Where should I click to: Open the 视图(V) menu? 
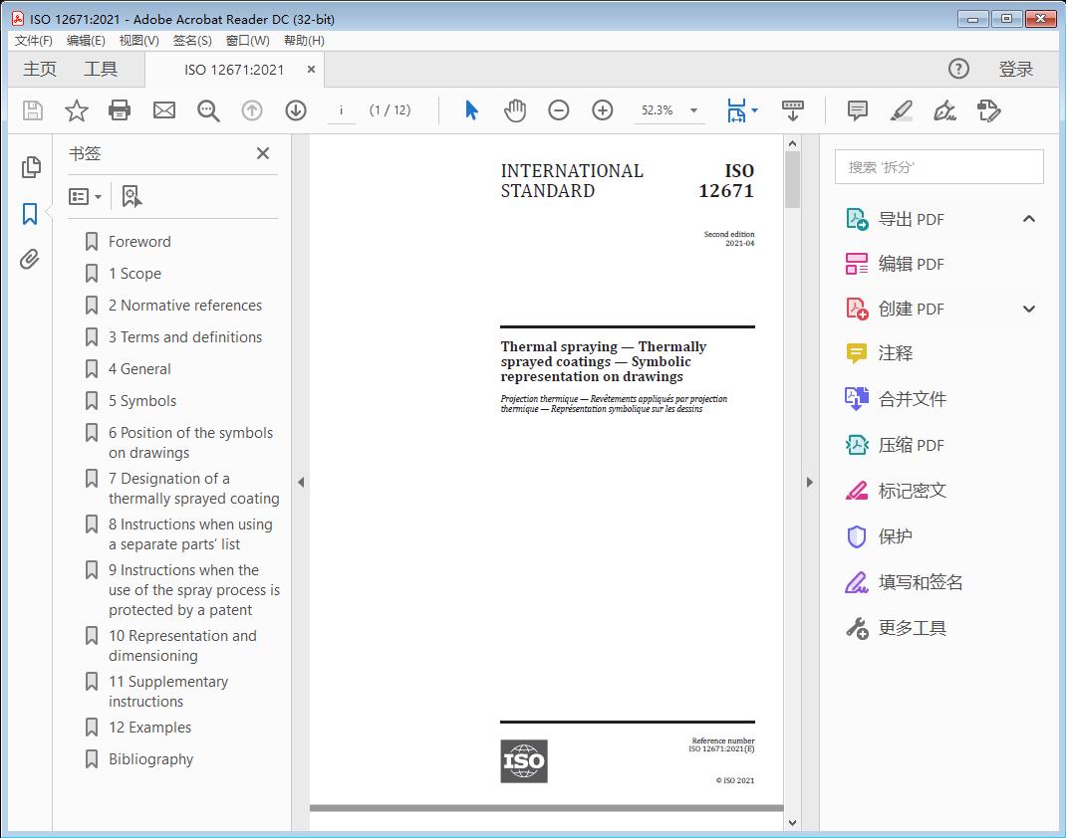click(x=138, y=40)
